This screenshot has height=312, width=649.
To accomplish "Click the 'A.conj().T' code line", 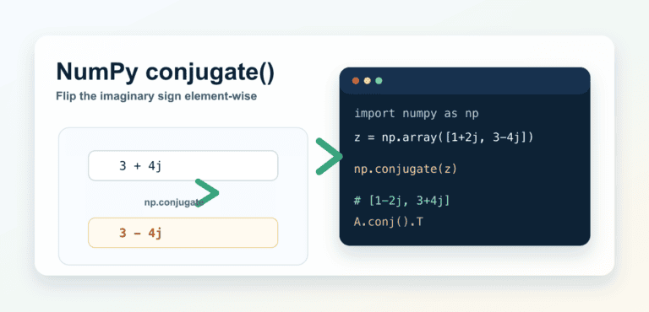I will tap(388, 222).
